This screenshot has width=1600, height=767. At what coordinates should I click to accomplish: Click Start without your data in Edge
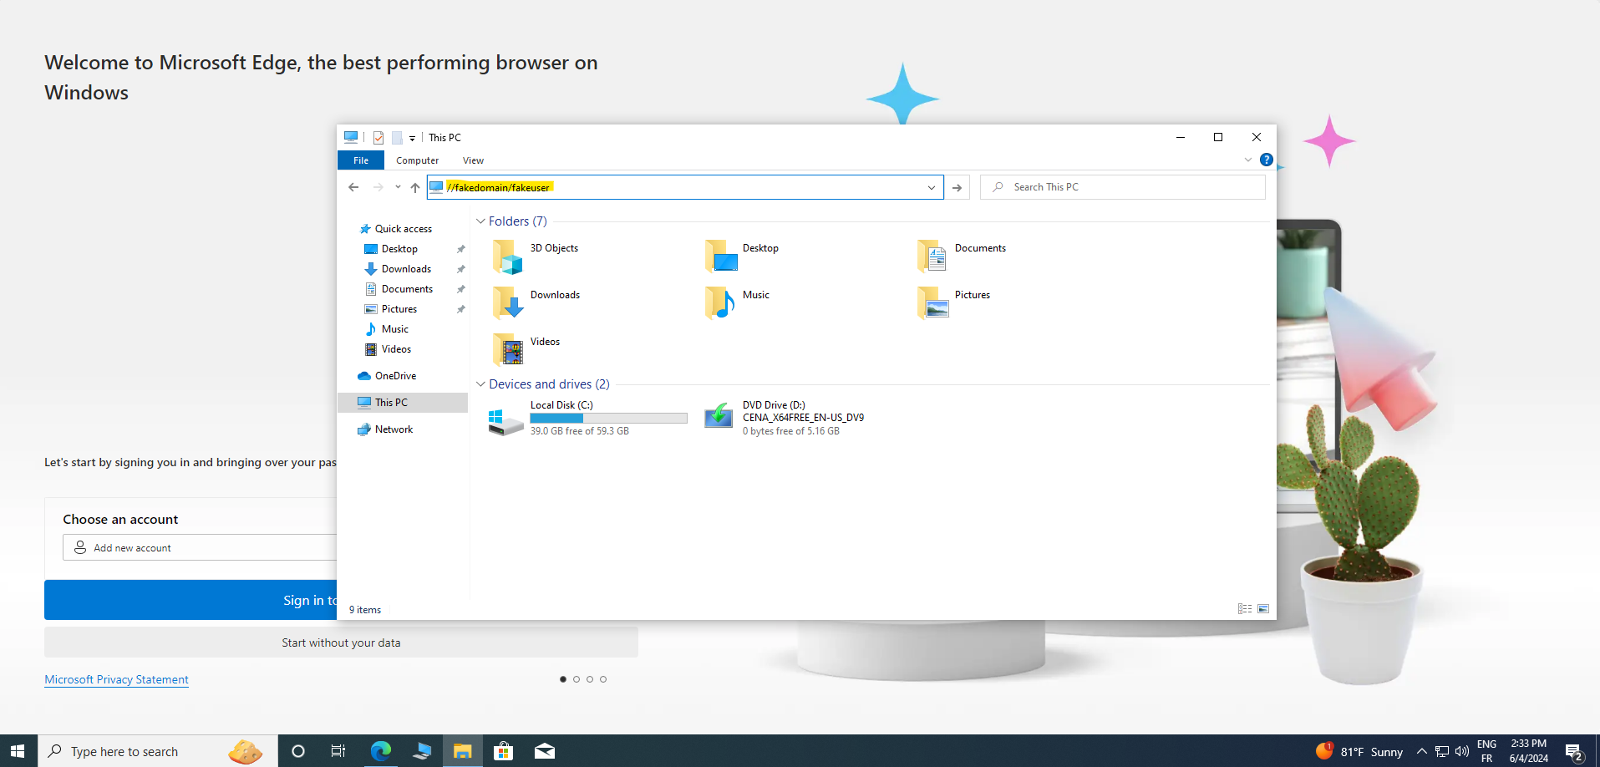coord(341,643)
